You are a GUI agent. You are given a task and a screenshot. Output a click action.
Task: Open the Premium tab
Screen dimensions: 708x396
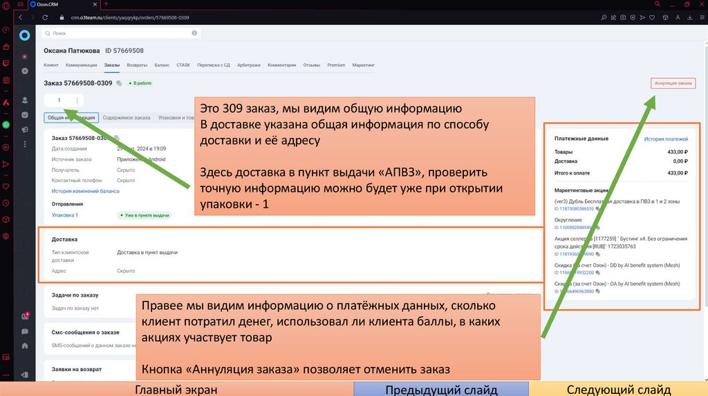[x=336, y=65]
